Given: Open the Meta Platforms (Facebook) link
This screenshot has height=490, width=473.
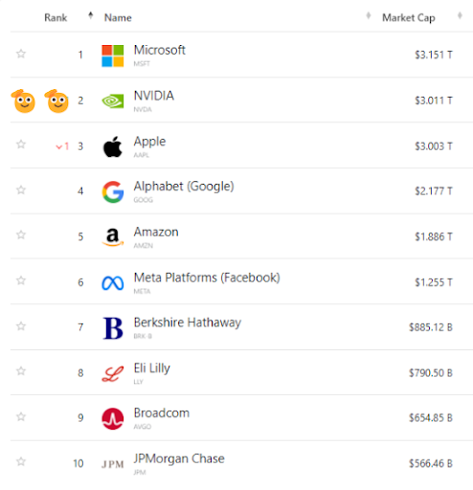Looking at the screenshot, I should (x=207, y=278).
